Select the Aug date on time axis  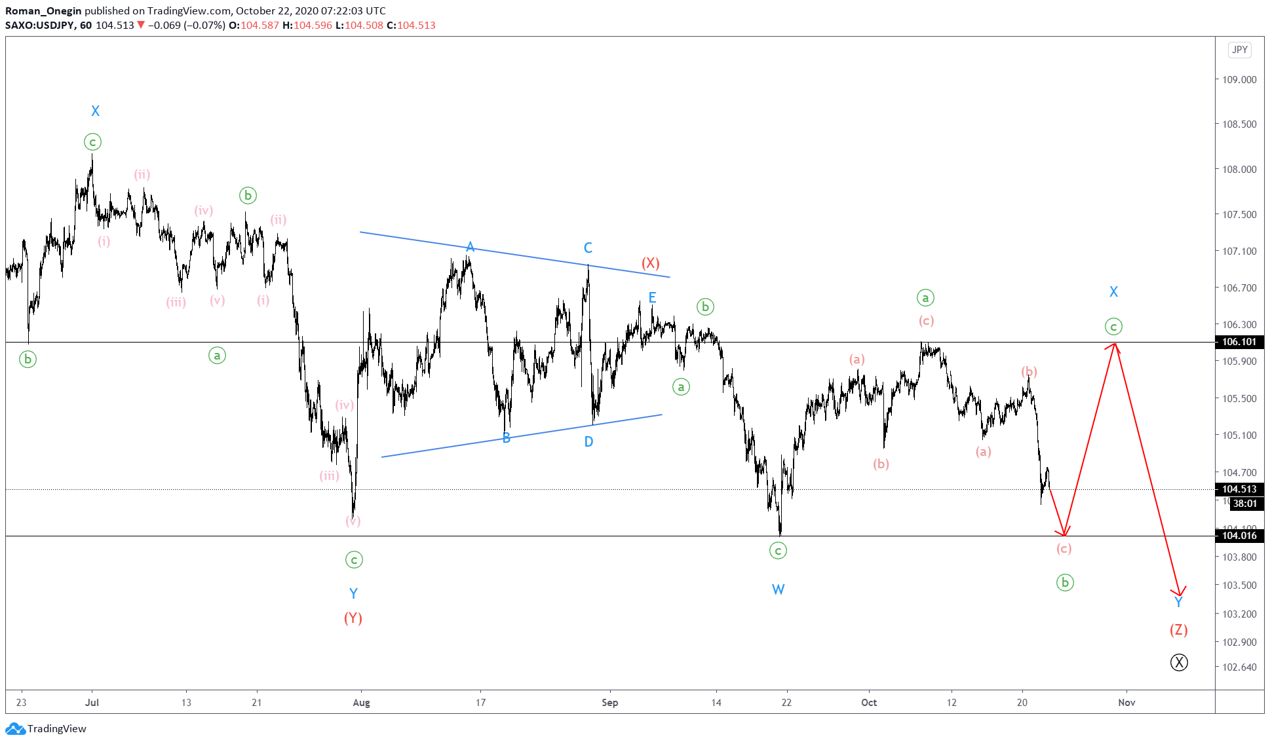(361, 703)
